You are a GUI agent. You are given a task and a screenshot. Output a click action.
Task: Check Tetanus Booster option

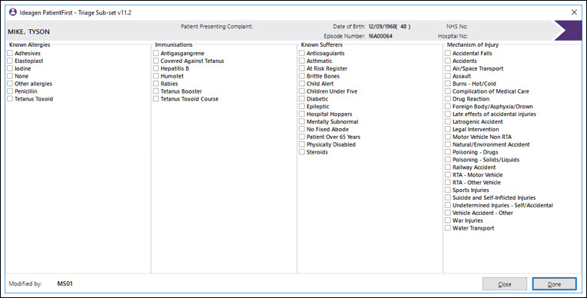tap(156, 91)
